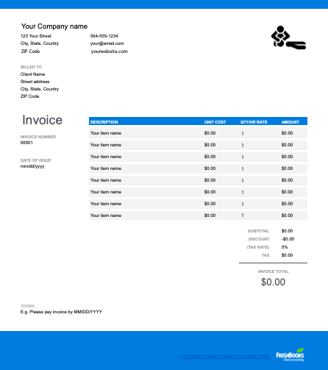Click the mm/dd/yyyy date of issue

pos(32,166)
